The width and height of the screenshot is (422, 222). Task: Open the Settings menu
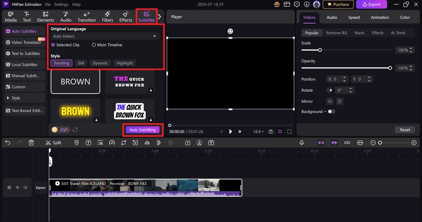pyautogui.click(x=61, y=4)
